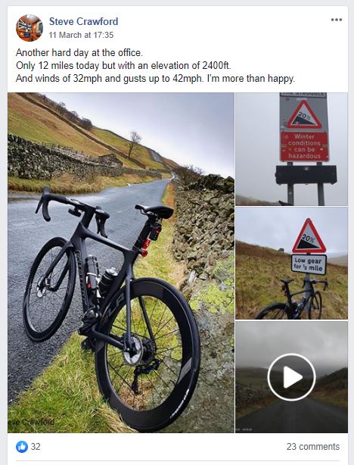Click the line mentioning elevation of 2400ft
The width and height of the screenshot is (354, 465).
(x=123, y=66)
